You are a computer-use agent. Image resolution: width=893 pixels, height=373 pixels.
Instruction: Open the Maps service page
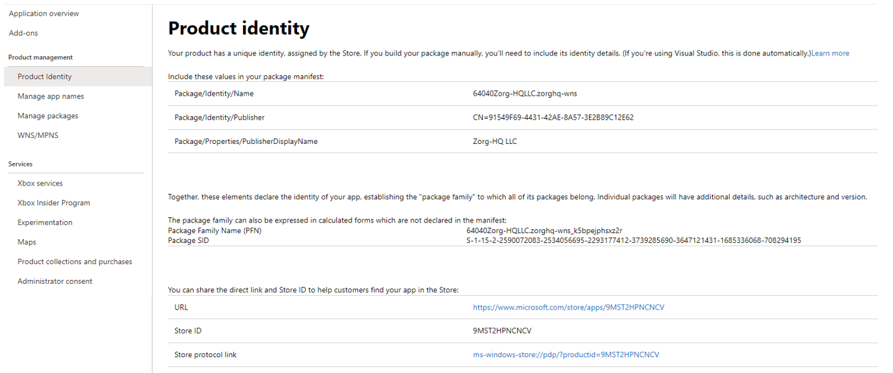[x=27, y=242]
